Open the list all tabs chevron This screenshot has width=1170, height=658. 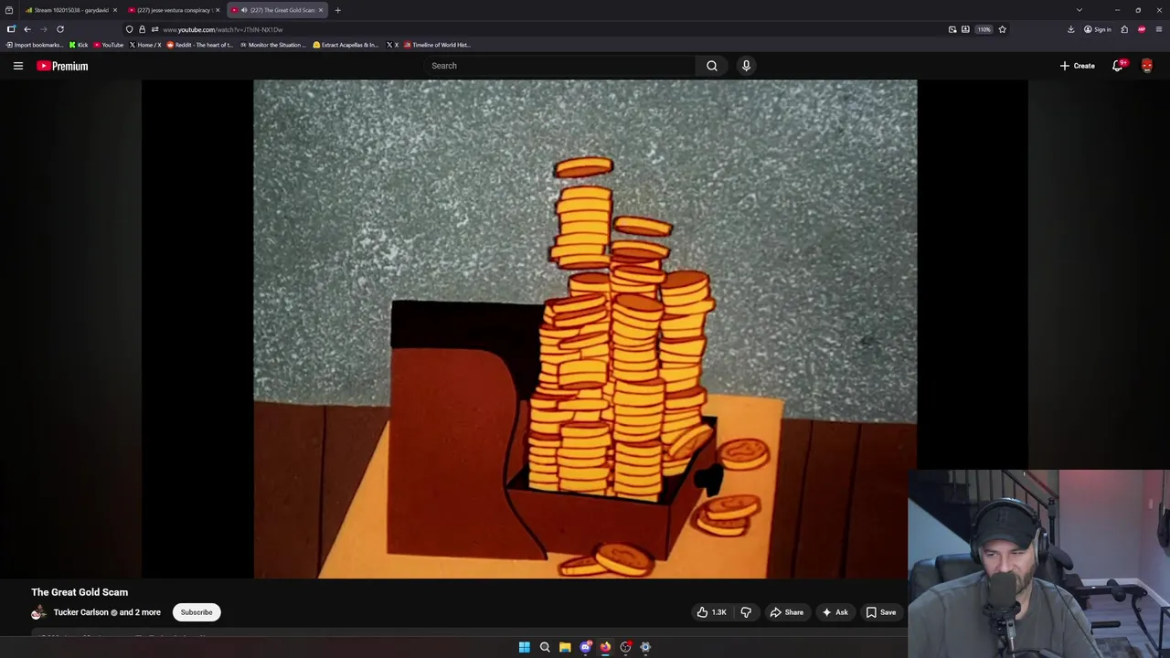[x=1079, y=10]
